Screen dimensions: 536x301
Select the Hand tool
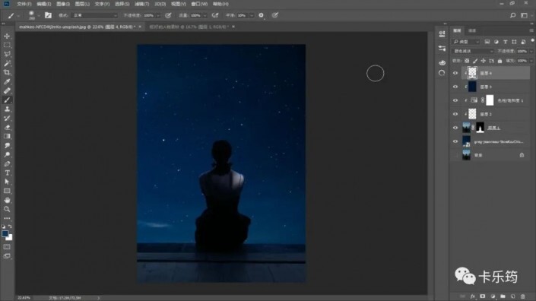[x=7, y=200]
